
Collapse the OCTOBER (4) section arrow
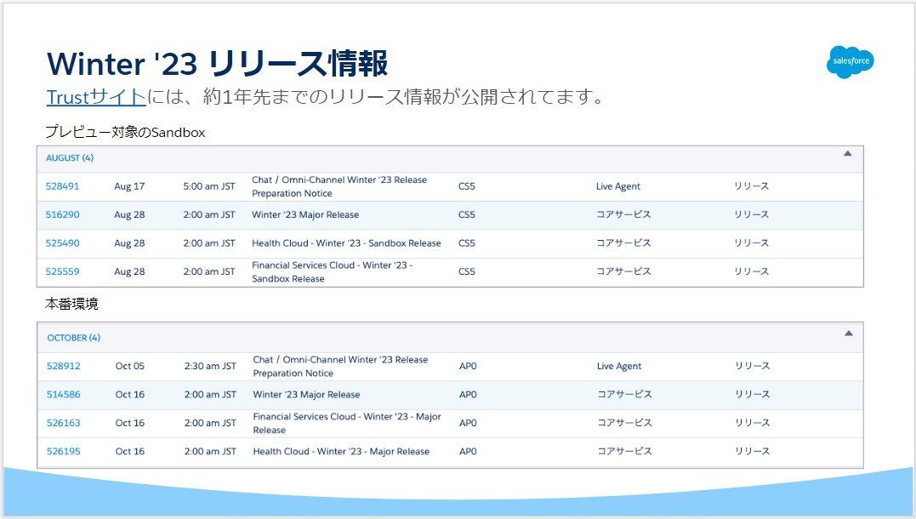point(849,334)
